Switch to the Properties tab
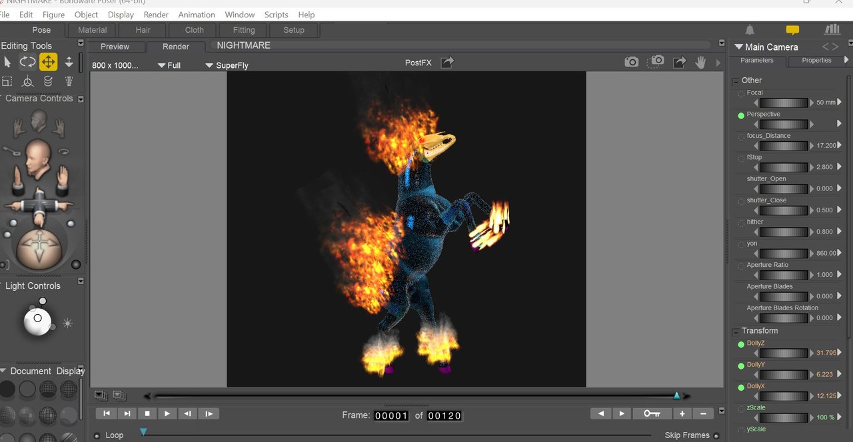 coord(816,61)
